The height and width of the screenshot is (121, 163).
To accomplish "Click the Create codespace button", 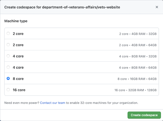I will (144, 115).
